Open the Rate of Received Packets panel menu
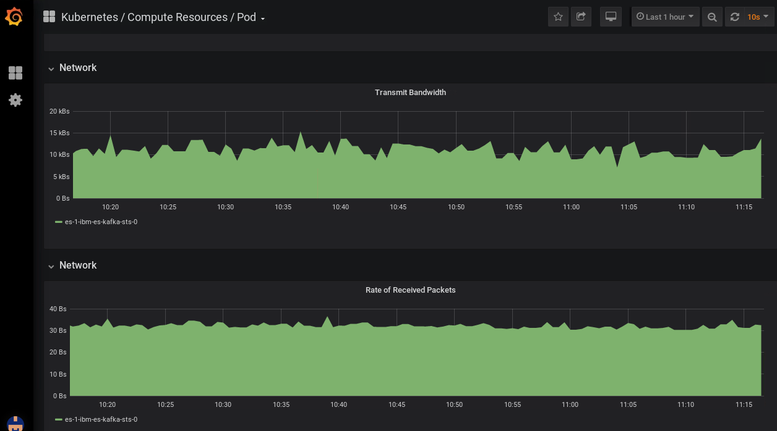Viewport: 777px width, 431px height. 410,290
